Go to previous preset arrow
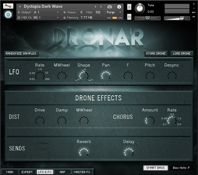This screenshot has height=175, width=198. coord(95,7)
